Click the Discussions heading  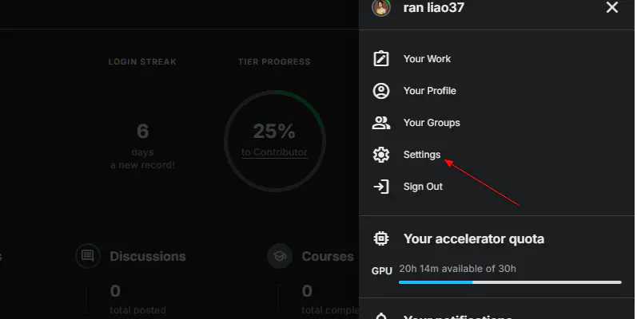tap(148, 256)
